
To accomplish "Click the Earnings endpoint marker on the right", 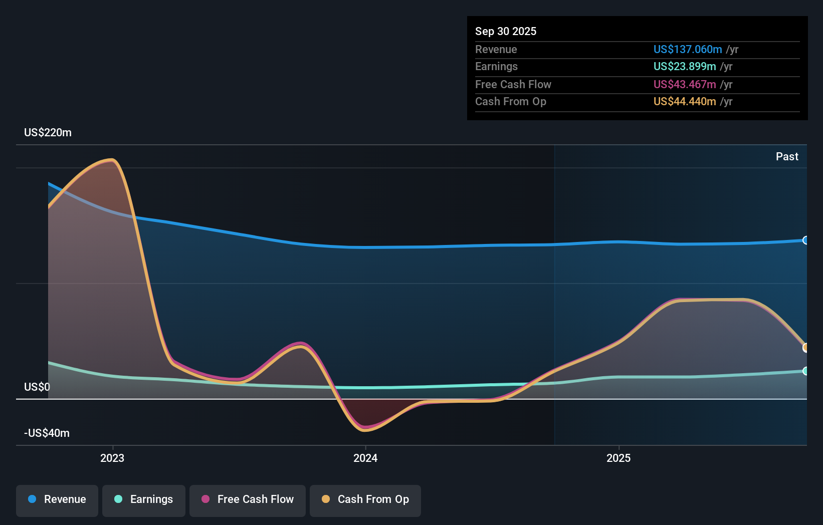I will tap(805, 371).
